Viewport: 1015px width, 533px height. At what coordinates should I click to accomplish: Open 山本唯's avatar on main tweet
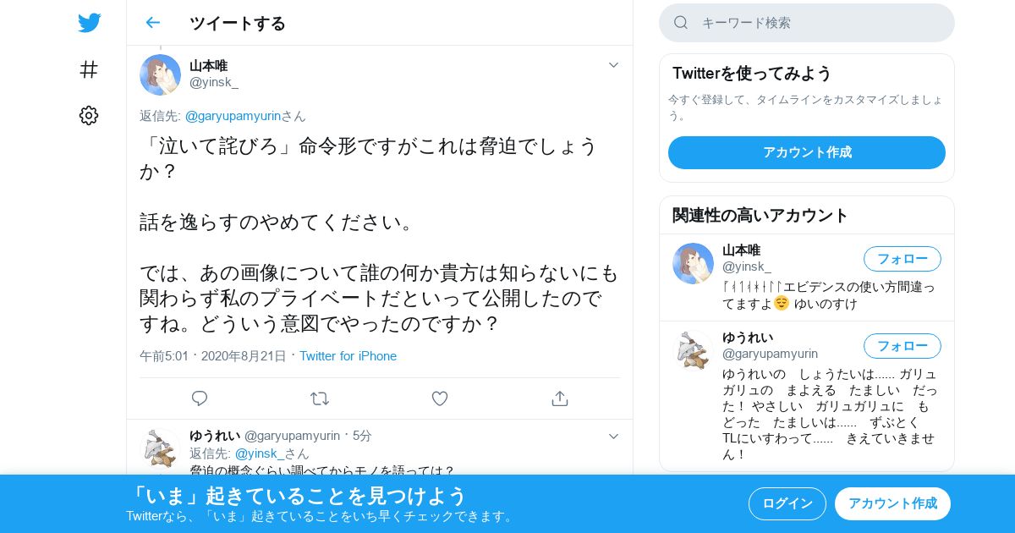tap(160, 74)
